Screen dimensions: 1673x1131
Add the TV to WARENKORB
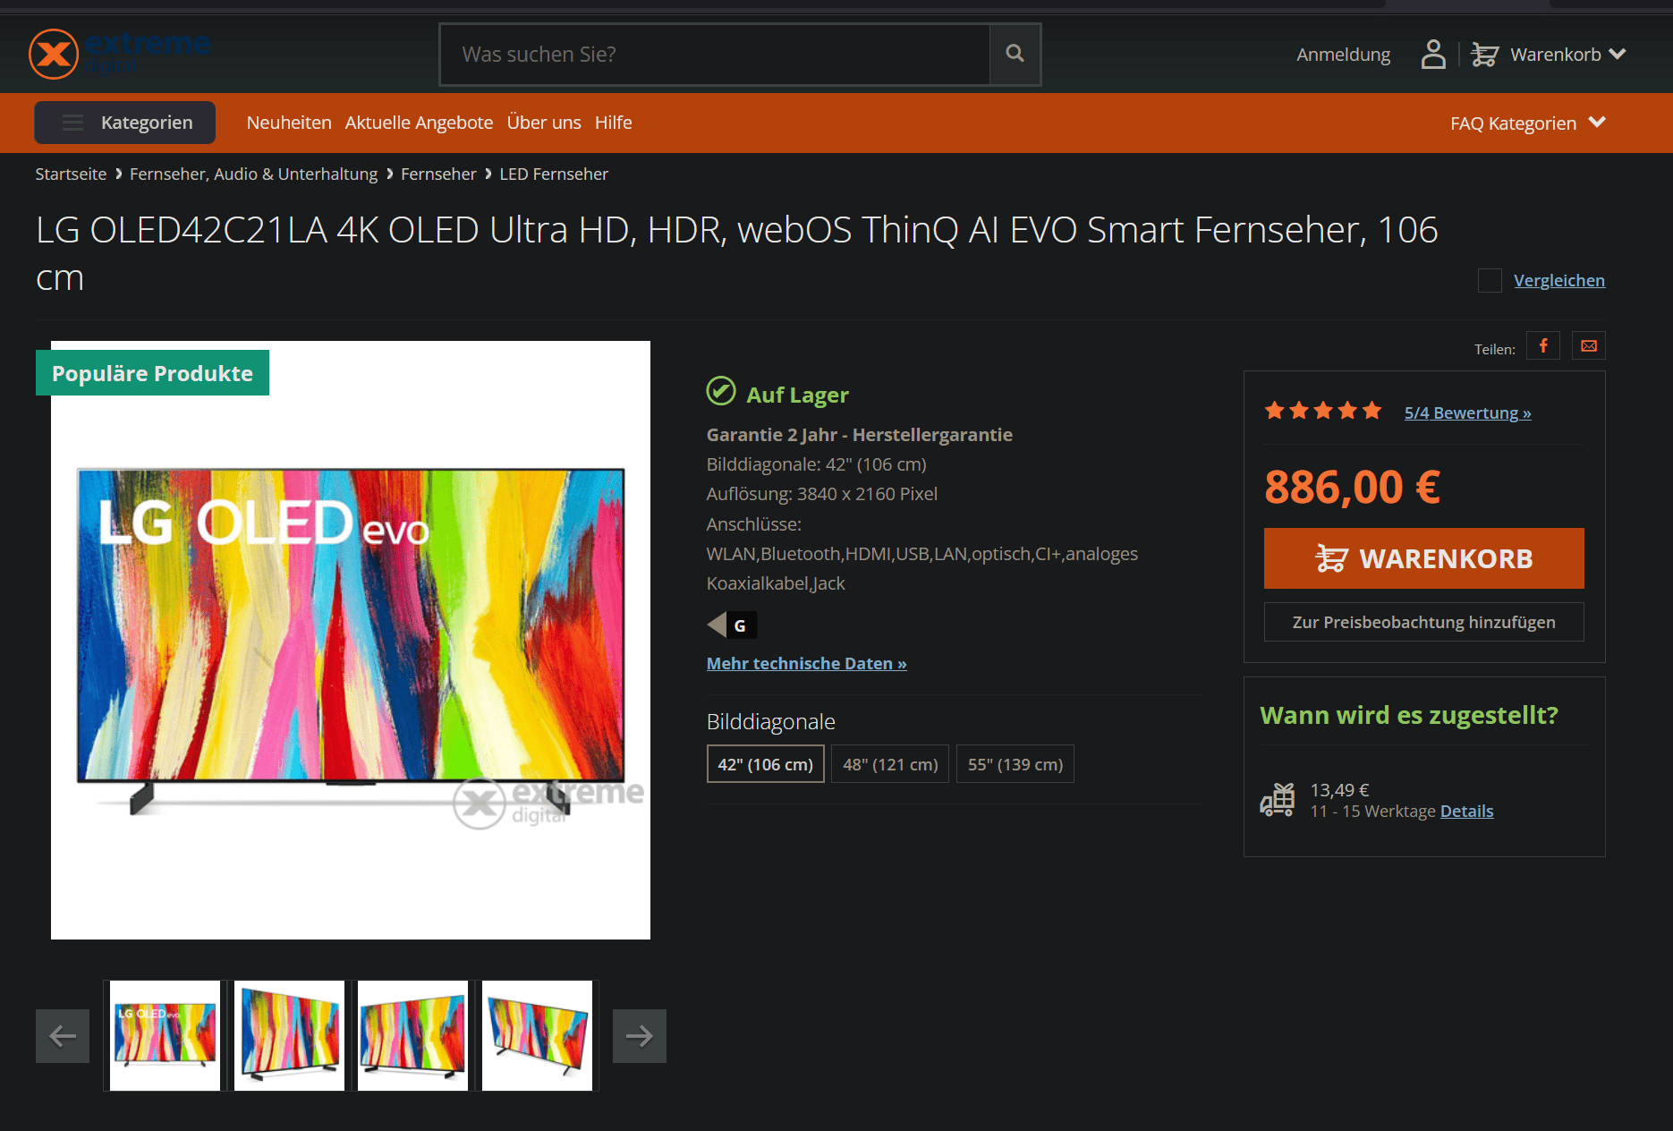1423,558
